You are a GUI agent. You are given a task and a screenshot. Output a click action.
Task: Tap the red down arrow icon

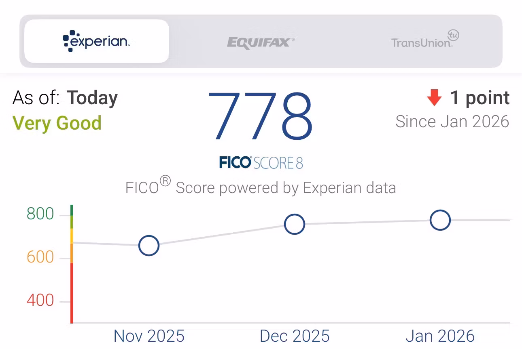(434, 98)
